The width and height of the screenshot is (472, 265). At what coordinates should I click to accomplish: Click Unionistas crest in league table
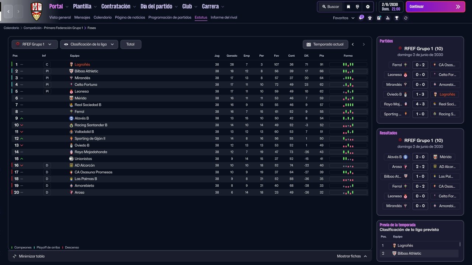pyautogui.click(x=72, y=159)
